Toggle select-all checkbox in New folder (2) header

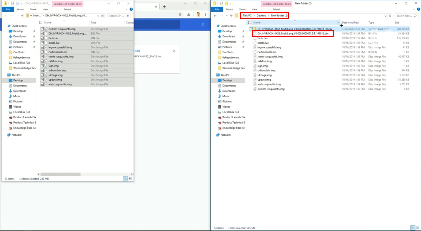click(250, 22)
